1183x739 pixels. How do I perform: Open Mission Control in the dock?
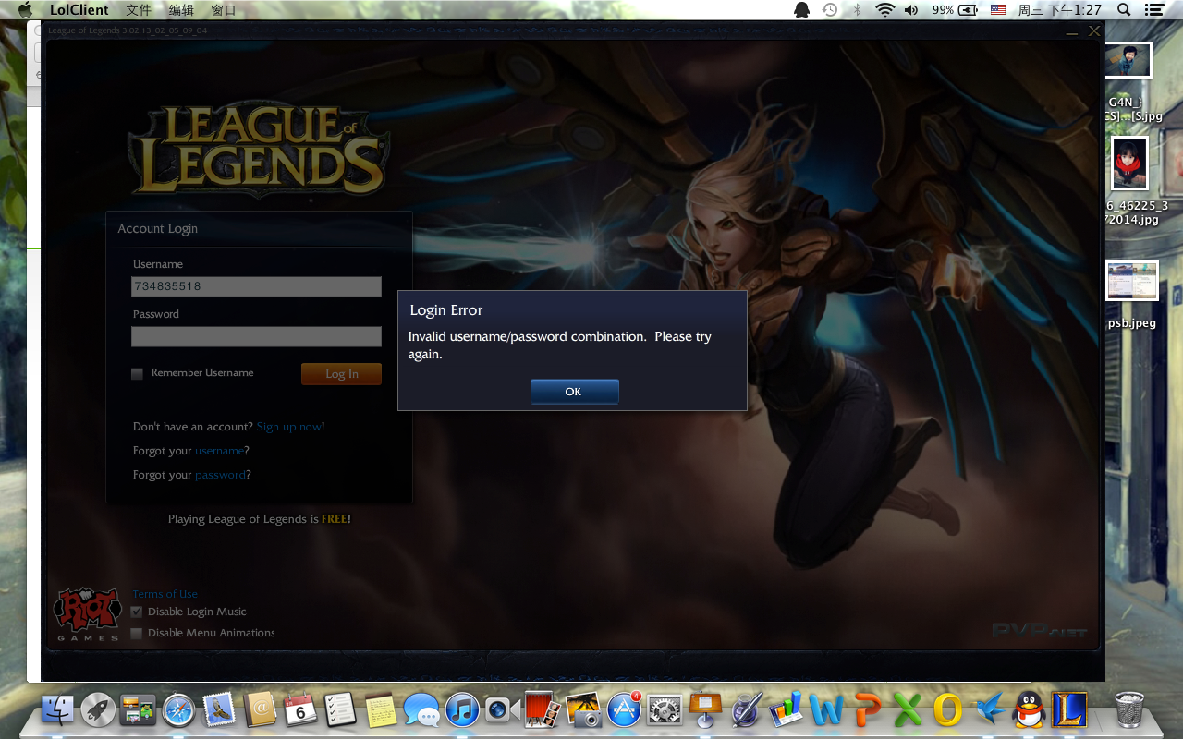coord(138,709)
